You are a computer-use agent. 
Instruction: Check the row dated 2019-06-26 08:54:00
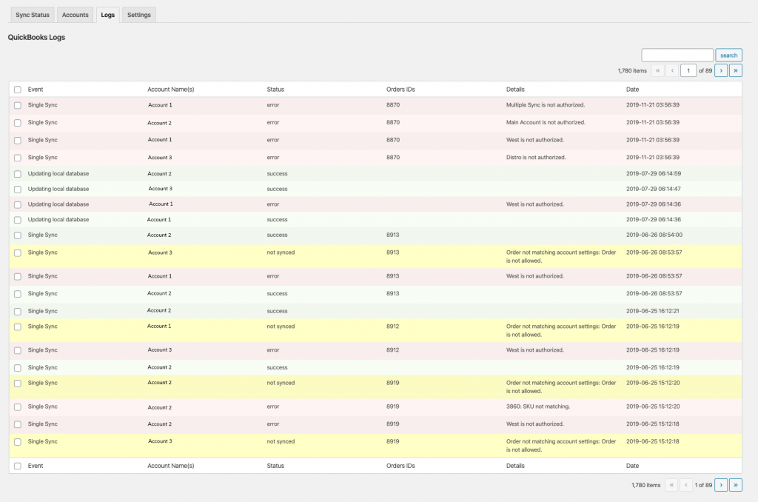(18, 235)
